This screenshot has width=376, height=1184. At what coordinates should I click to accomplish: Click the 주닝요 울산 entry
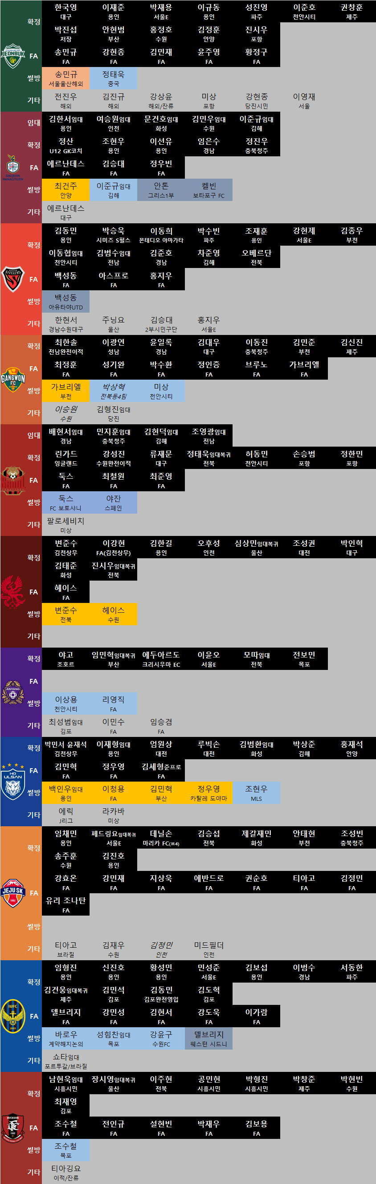[113, 324]
